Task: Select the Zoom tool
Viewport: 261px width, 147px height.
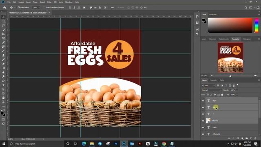Action: pos(3,102)
